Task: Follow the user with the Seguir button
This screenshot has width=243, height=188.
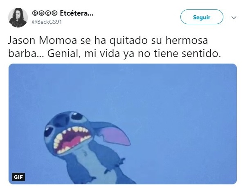Action: click(202, 17)
